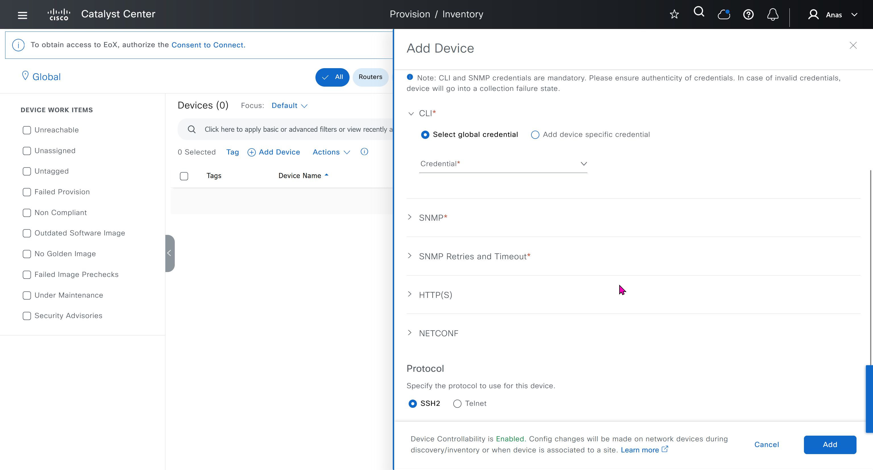Click info icon next to Actions
Image resolution: width=873 pixels, height=470 pixels.
click(x=364, y=152)
